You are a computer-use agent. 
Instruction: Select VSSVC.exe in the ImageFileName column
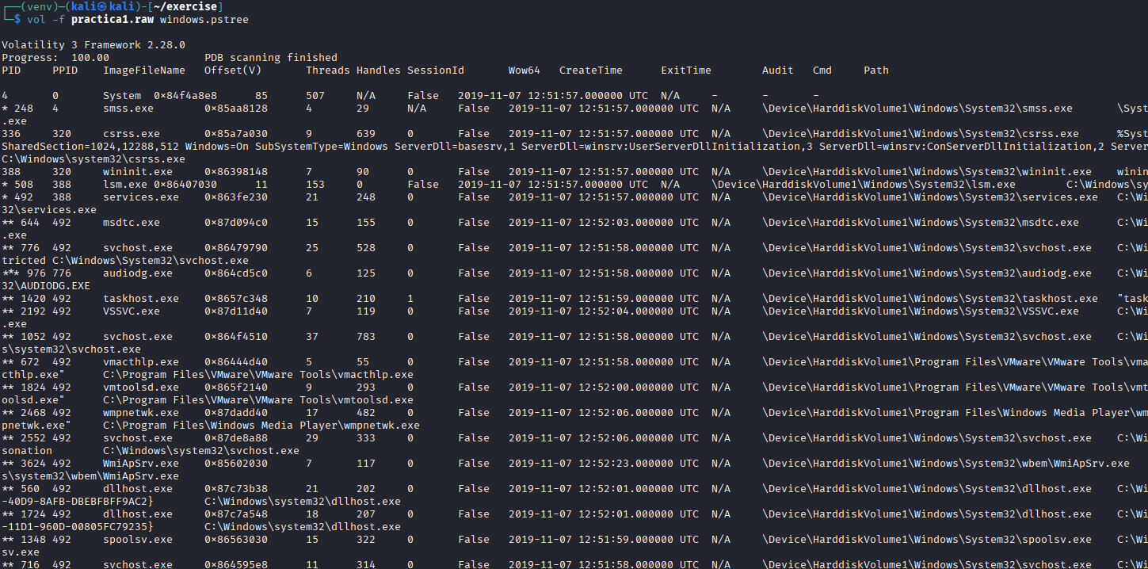pos(132,311)
